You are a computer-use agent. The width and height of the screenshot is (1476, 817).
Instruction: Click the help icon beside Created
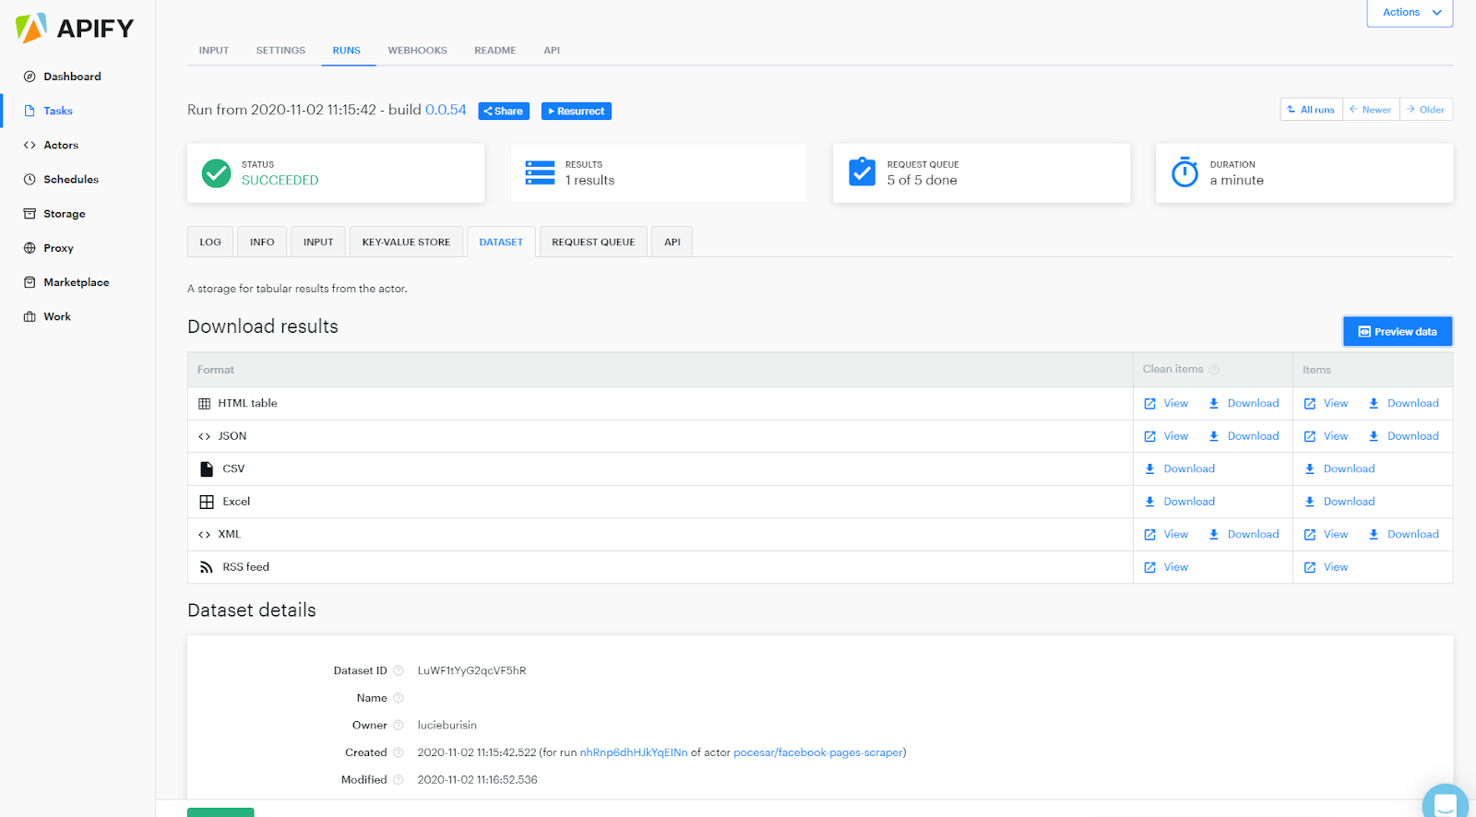(x=399, y=752)
